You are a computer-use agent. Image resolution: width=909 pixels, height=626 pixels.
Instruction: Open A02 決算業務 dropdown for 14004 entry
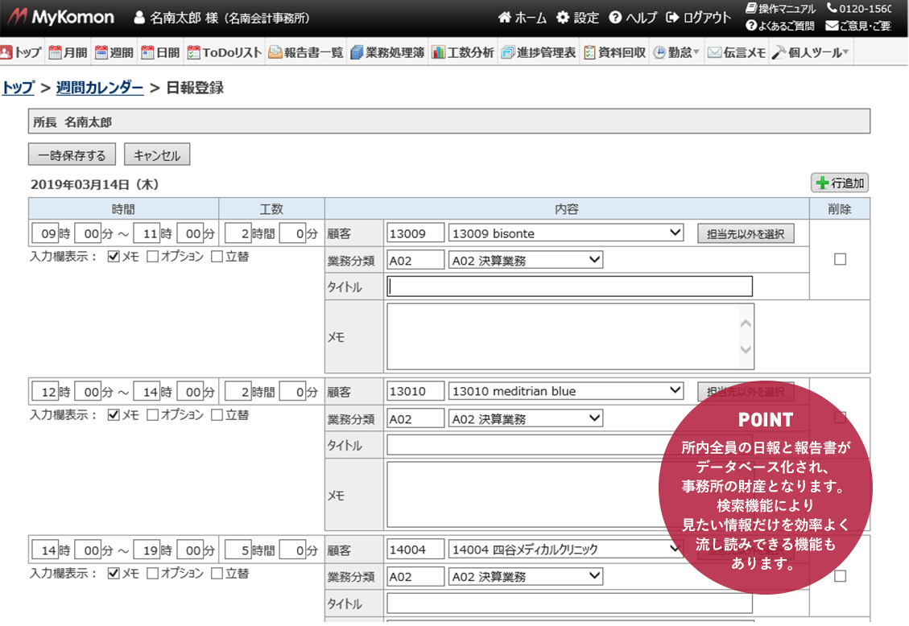tap(526, 577)
